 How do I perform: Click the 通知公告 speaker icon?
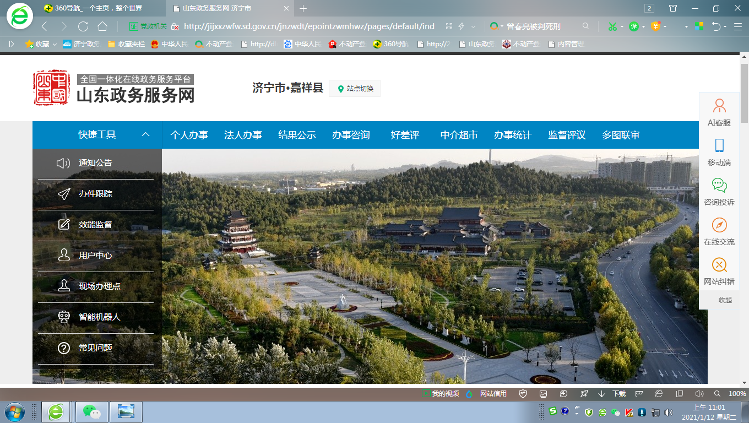pyautogui.click(x=63, y=163)
